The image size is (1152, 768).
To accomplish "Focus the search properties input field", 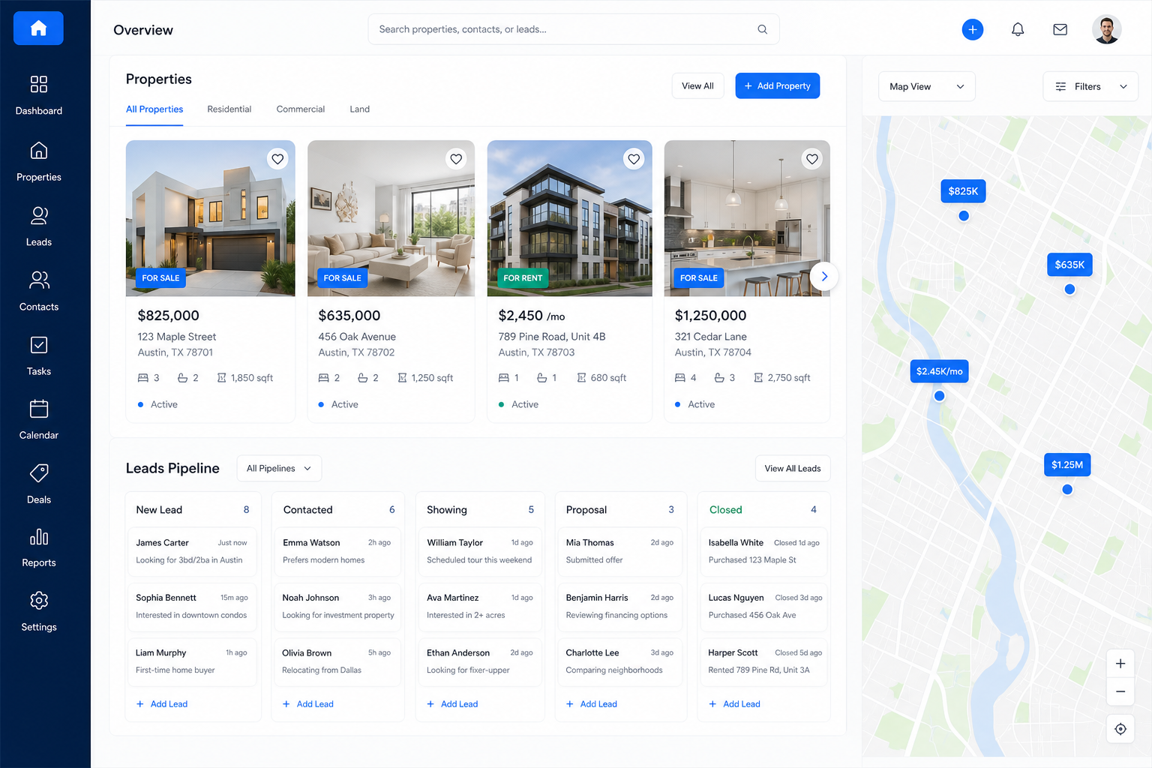I will click(x=574, y=29).
